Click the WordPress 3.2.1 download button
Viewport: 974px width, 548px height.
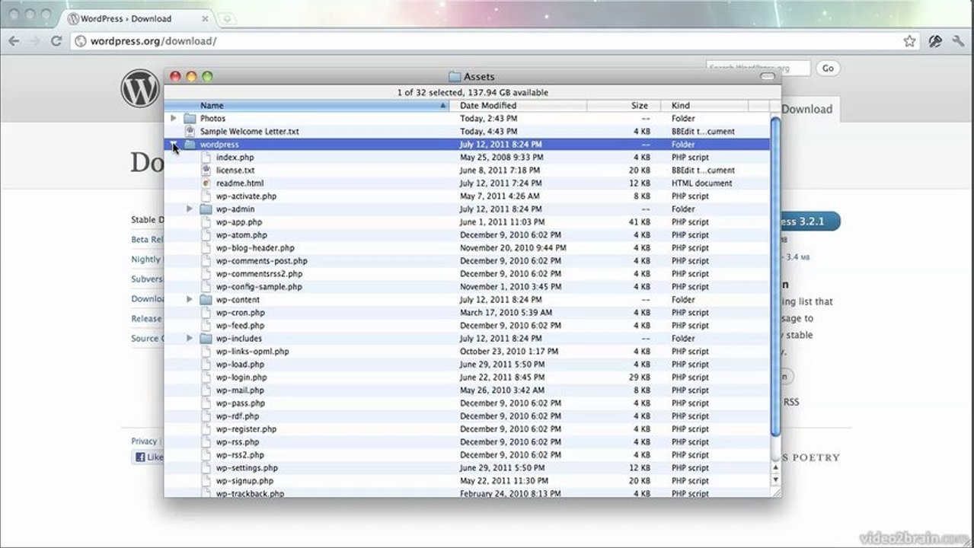click(x=809, y=221)
